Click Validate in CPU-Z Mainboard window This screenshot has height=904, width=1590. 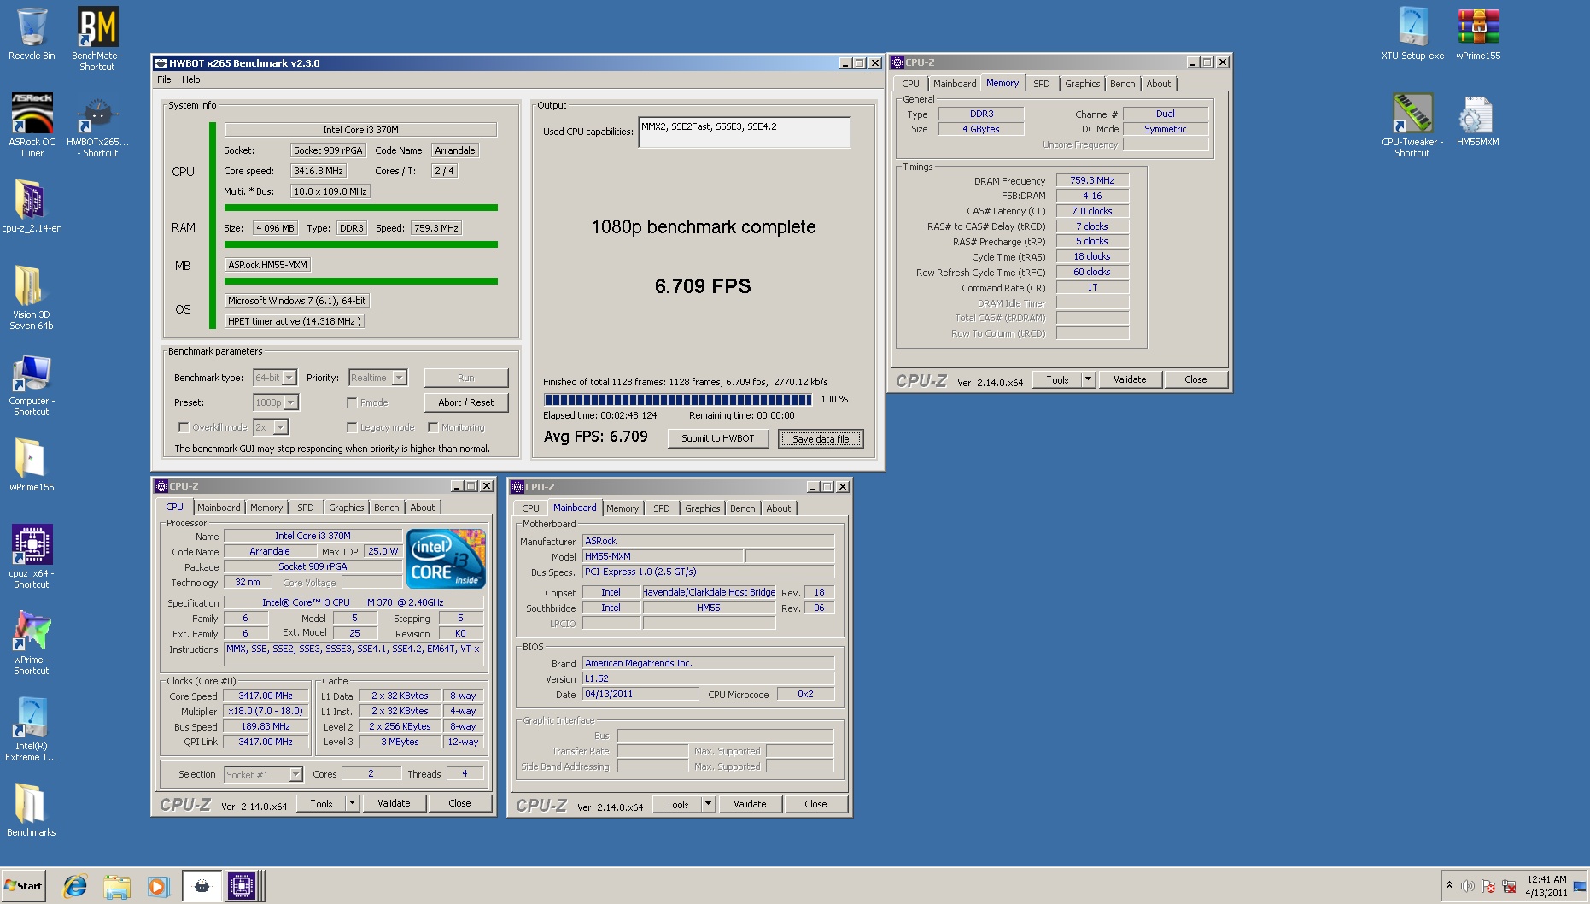pyautogui.click(x=750, y=804)
